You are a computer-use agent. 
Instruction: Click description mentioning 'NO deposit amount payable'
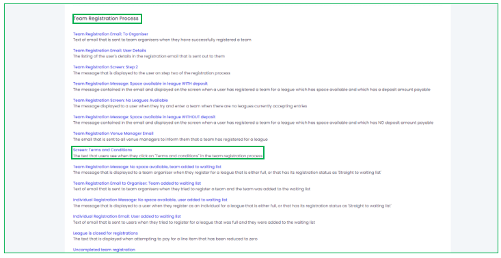(253, 123)
